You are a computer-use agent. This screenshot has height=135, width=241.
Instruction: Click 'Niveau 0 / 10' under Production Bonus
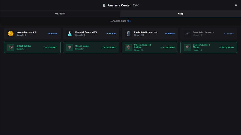point(139,35)
